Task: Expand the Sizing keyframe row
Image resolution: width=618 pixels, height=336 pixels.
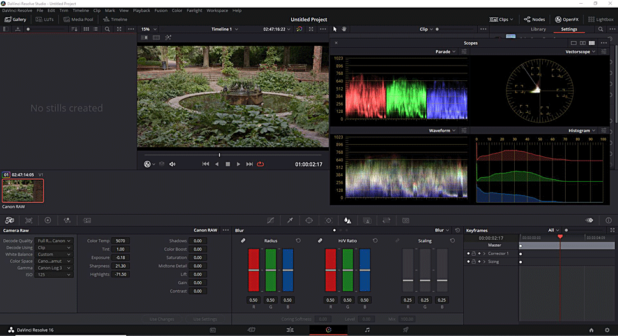Action: point(484,261)
